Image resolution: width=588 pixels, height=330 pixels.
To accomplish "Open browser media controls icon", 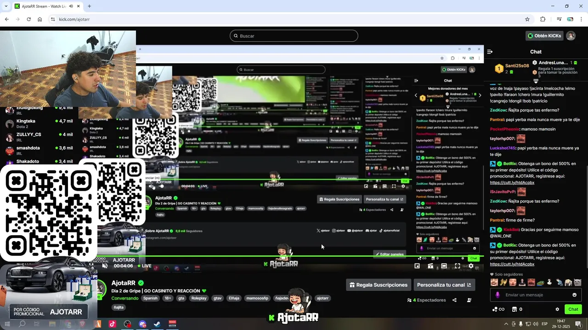I will coord(559,19).
